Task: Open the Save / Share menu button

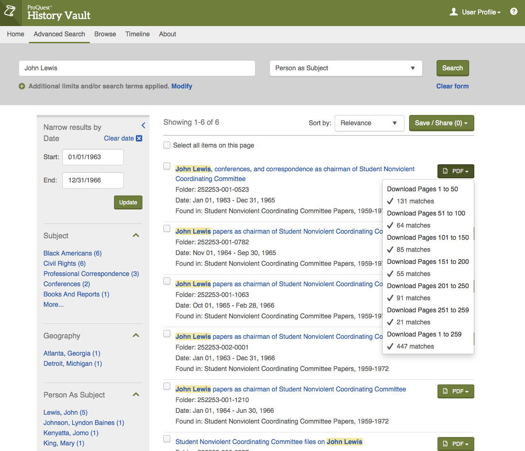Action: [441, 123]
